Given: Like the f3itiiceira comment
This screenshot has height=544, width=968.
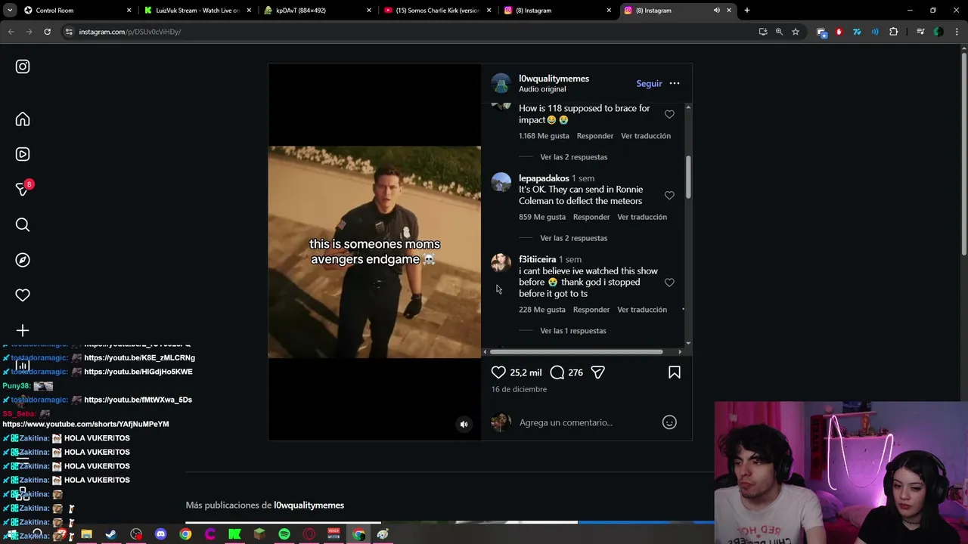Looking at the screenshot, I should pyautogui.click(x=669, y=283).
